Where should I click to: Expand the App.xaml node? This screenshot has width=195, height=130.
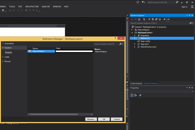tap(134, 44)
